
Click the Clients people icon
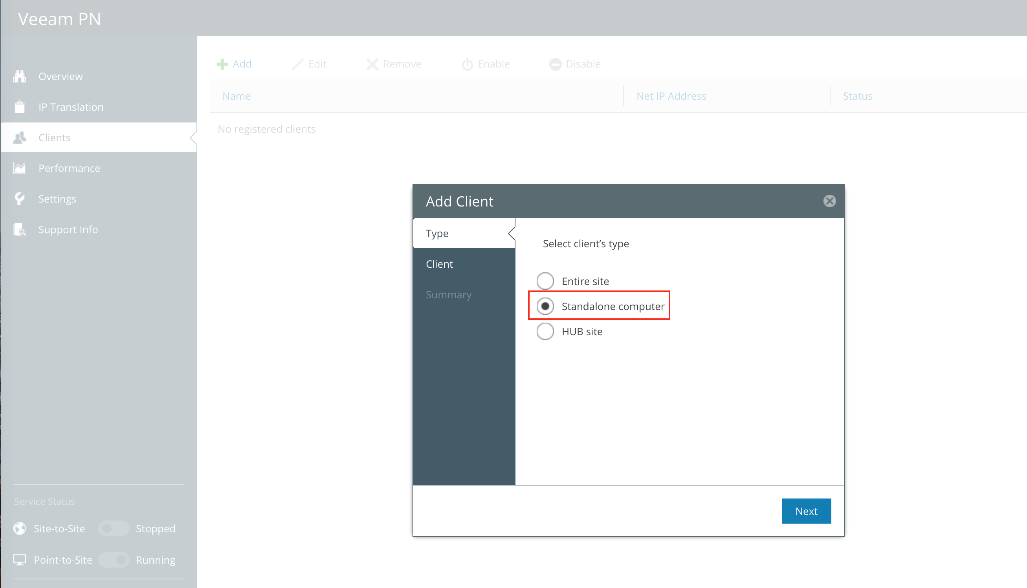coord(19,138)
